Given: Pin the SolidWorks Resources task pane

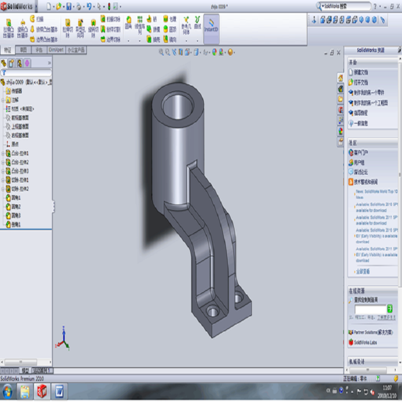Looking at the screenshot, I should (399, 50).
